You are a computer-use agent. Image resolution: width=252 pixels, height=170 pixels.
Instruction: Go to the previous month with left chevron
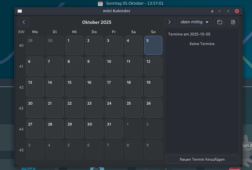pyautogui.click(x=24, y=22)
